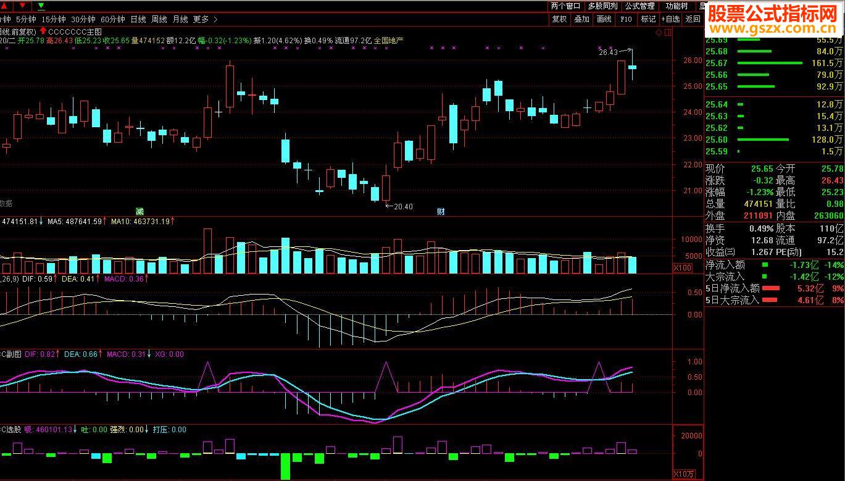Click the 5日净流入额 5.32亿 row
Viewport: 845px width, 481px height.
(x=774, y=288)
